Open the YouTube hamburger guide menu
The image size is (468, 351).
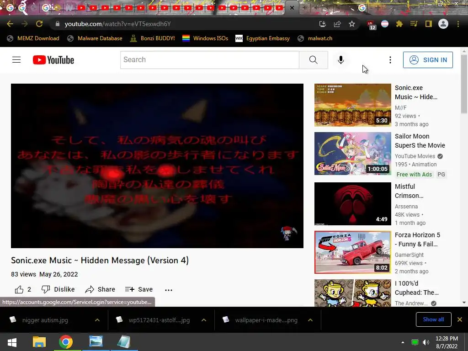coord(16,60)
